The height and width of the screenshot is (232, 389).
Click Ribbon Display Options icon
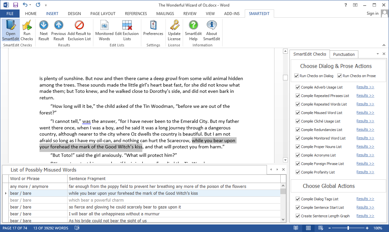(x=355, y=5)
